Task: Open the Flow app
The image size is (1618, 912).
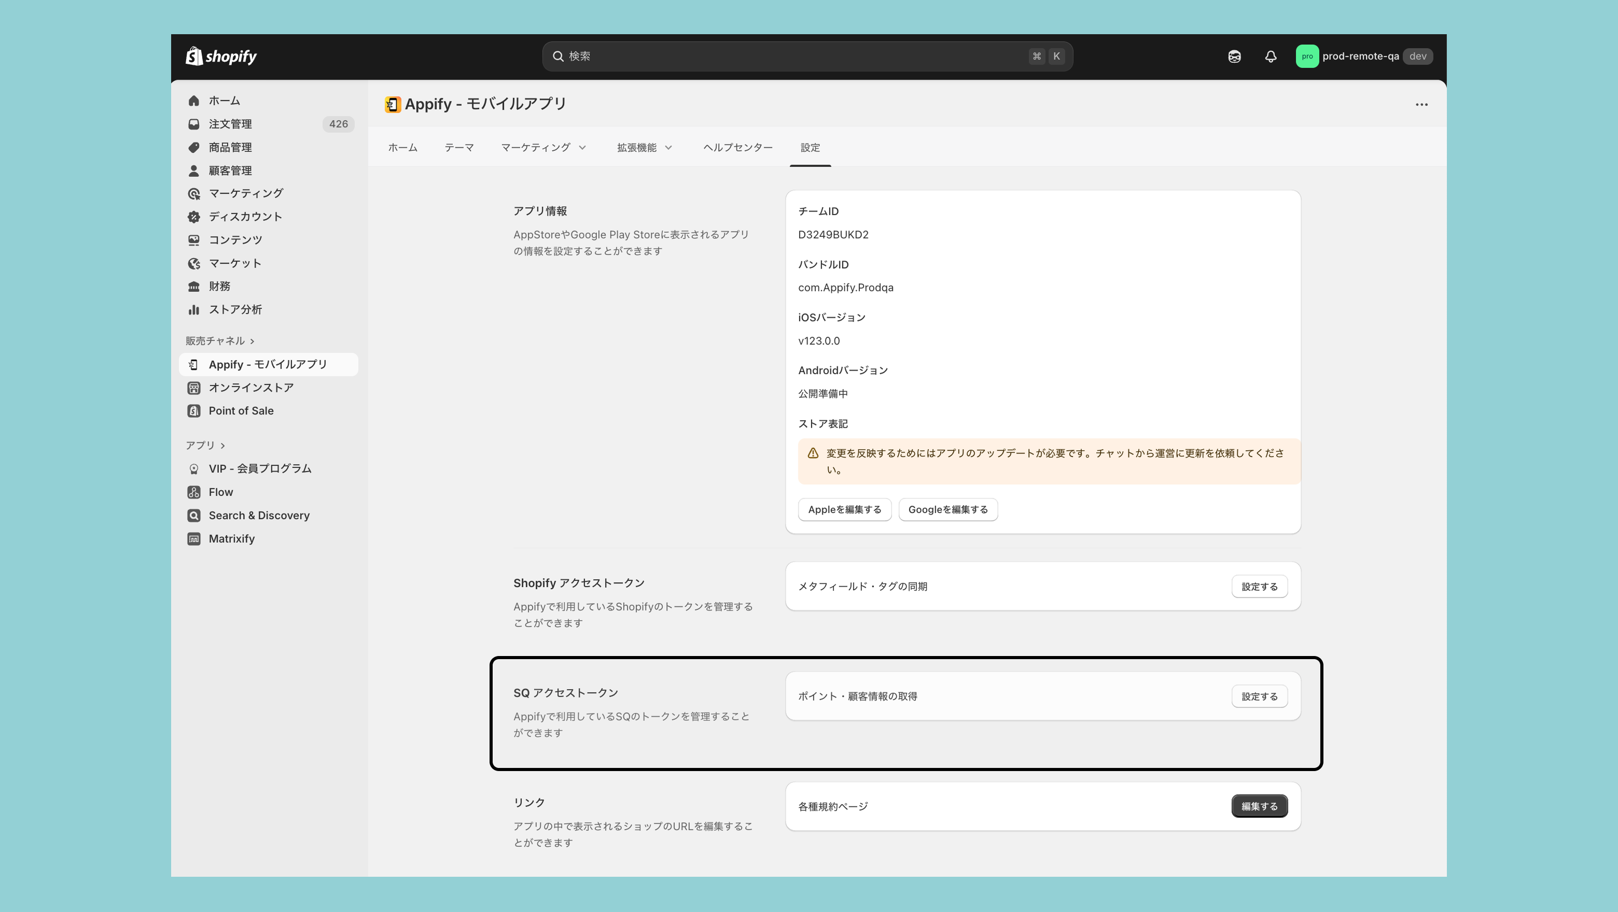Action: click(220, 492)
